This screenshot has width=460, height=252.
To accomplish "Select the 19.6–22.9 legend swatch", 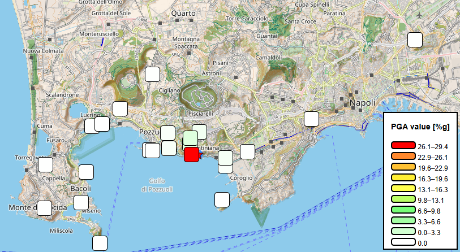I will tap(403, 167).
